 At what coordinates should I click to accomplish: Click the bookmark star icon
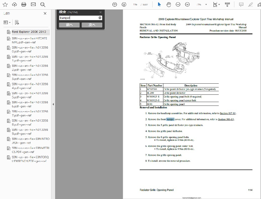pos(5,5)
